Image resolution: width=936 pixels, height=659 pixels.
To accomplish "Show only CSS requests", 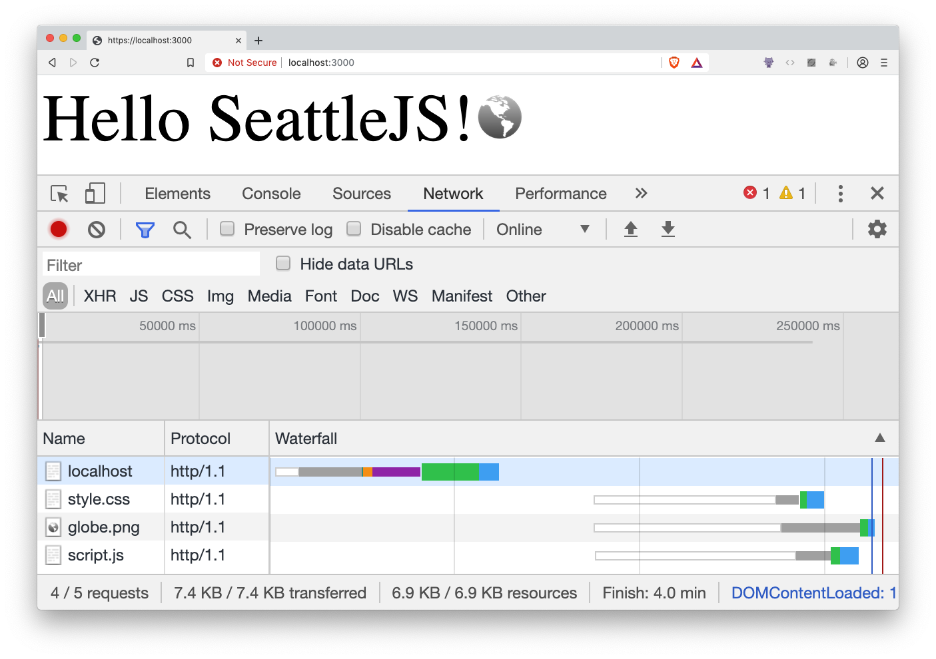I will click(x=177, y=296).
